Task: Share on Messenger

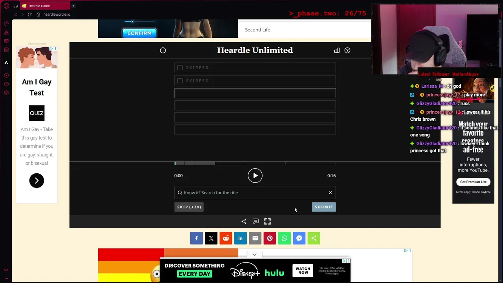Action: tap(299, 238)
